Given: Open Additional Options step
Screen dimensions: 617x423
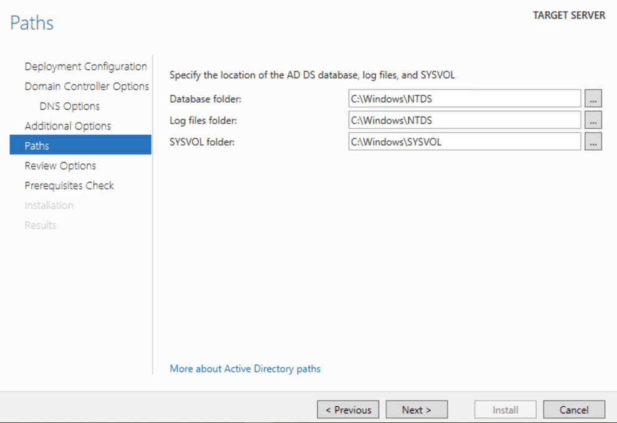Looking at the screenshot, I should coord(68,126).
